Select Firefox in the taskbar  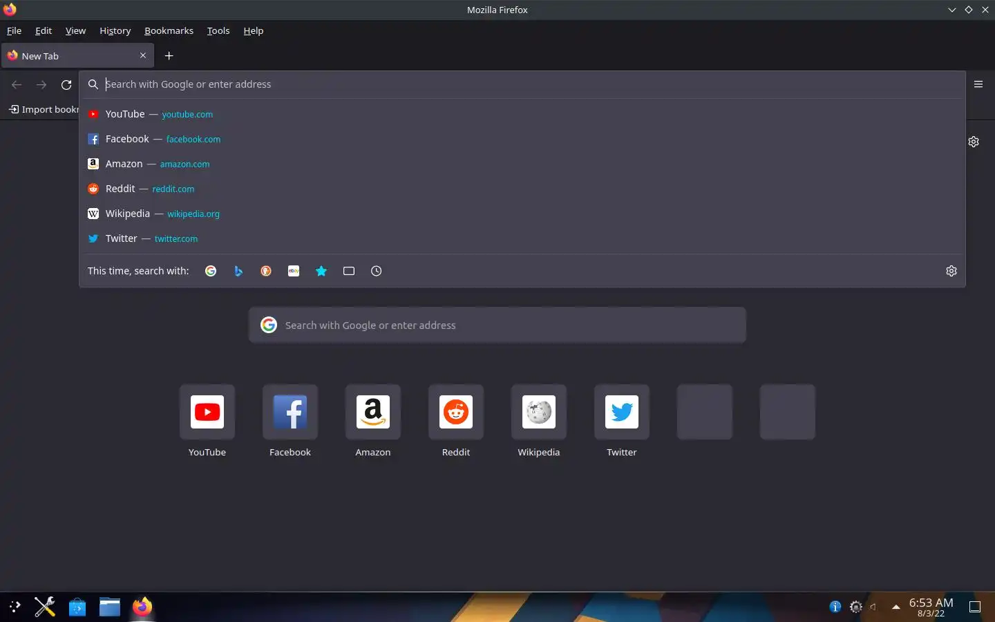[x=142, y=607]
